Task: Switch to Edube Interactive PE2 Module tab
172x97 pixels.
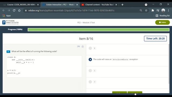Action: [x=60, y=5]
